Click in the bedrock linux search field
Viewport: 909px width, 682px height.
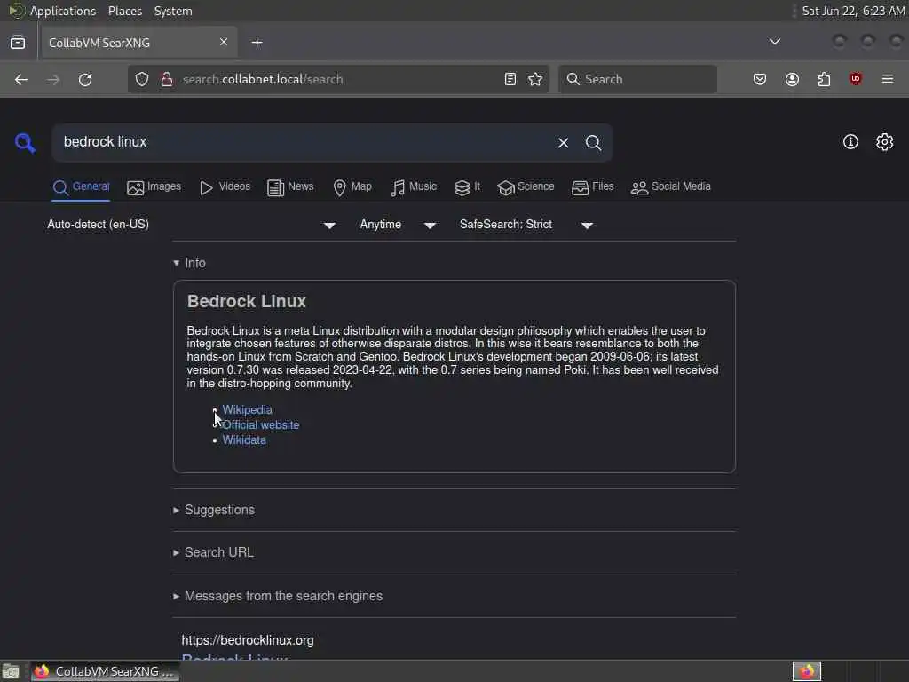[302, 143]
